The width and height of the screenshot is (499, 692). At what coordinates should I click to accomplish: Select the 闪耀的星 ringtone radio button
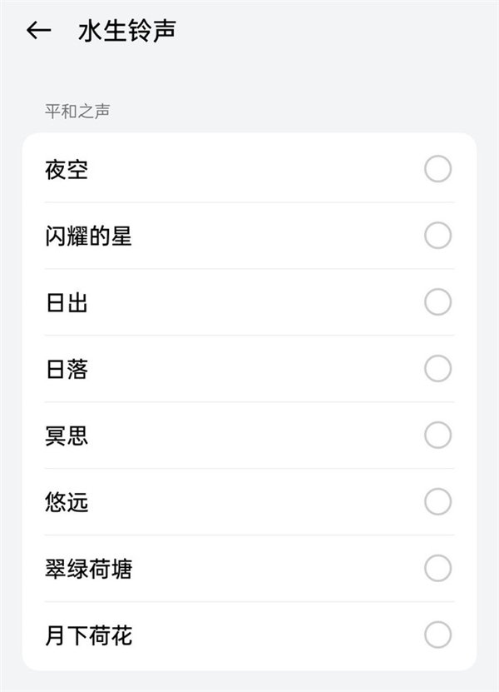(436, 236)
